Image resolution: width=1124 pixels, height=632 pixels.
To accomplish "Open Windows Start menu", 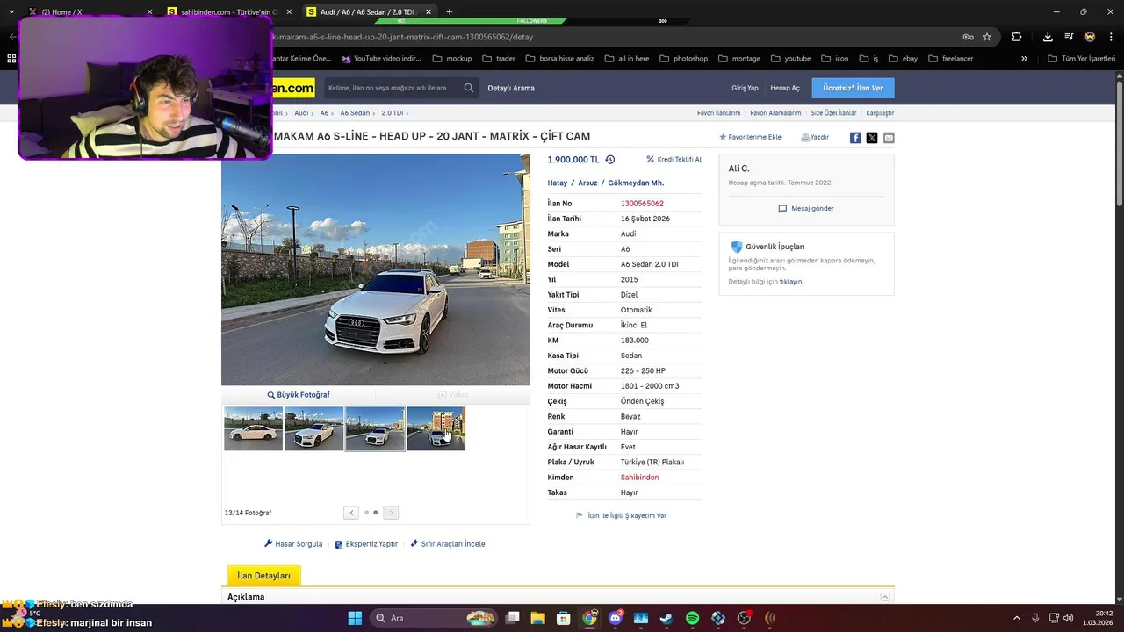I will [x=355, y=618].
